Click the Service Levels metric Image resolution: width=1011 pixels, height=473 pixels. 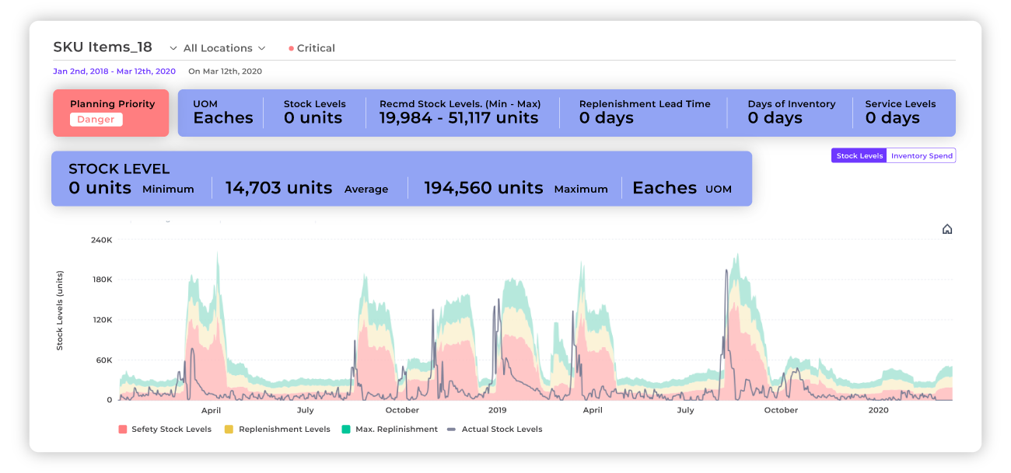pos(900,112)
